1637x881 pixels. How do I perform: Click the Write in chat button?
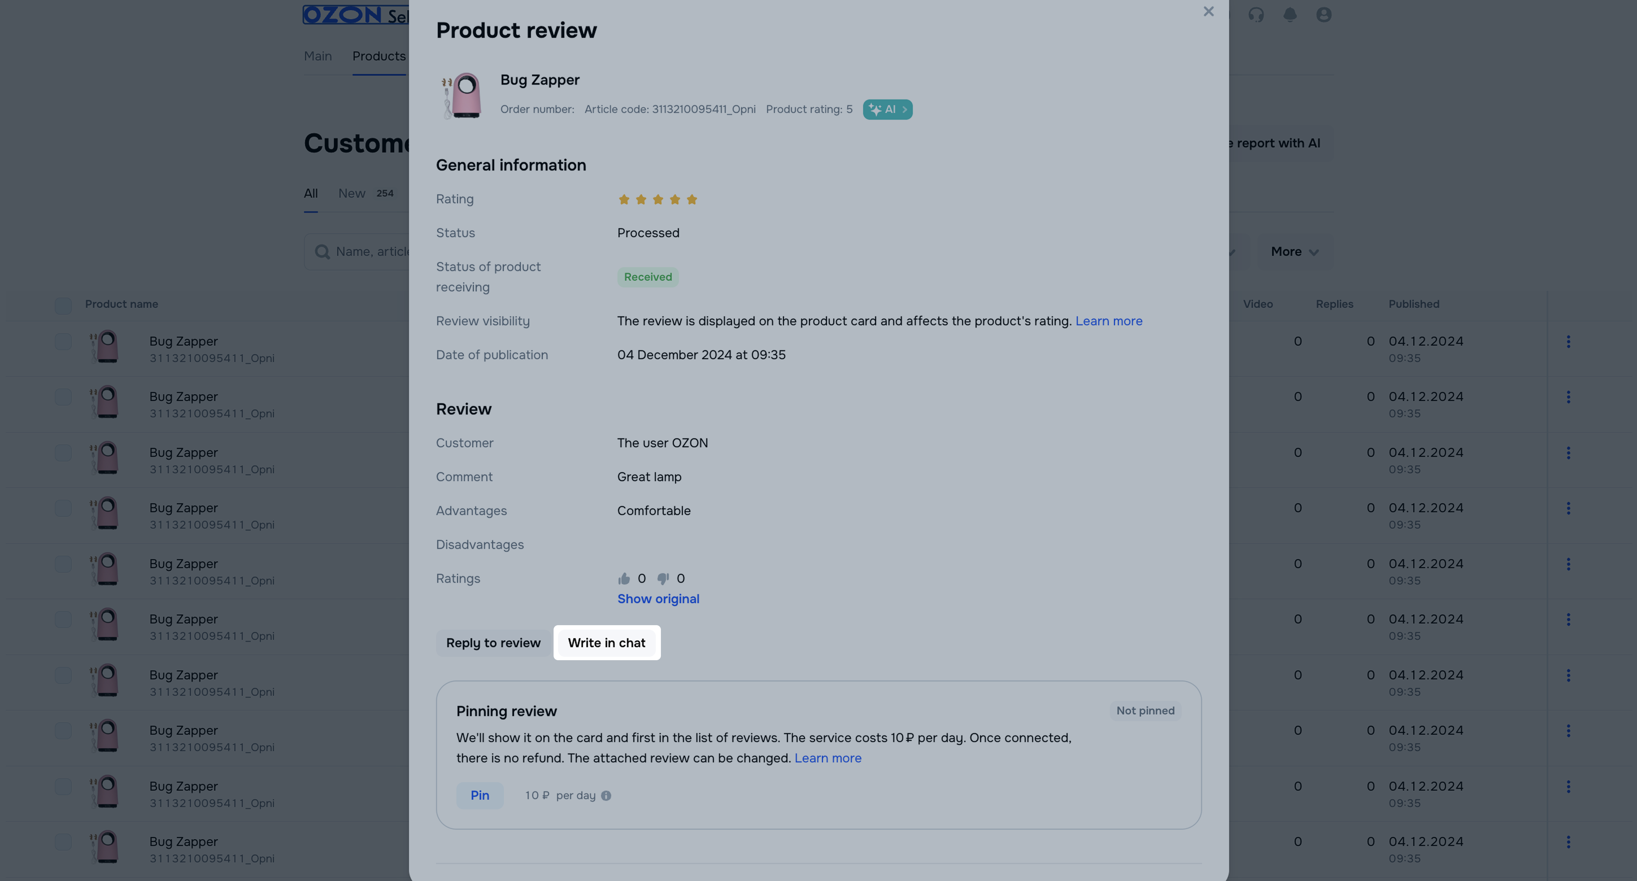(606, 643)
